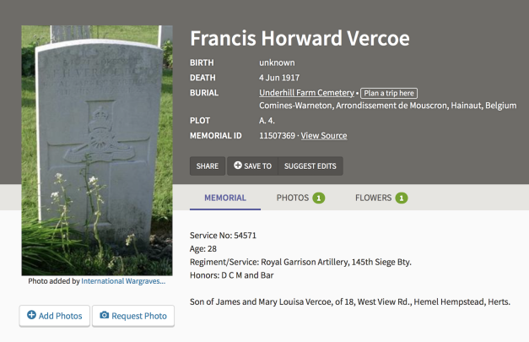
Task: Open the Photos tab
Action: pos(293,198)
